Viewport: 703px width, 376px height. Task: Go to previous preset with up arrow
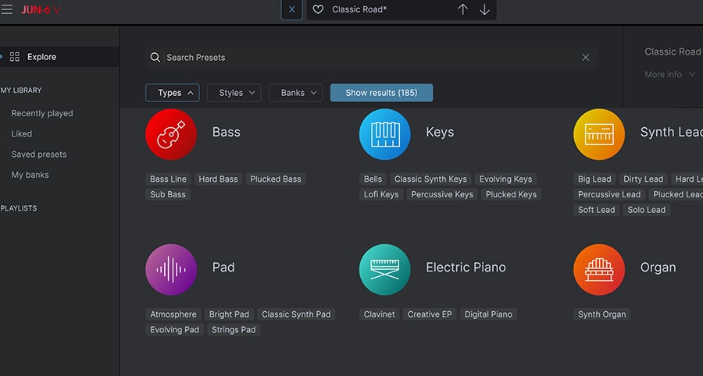point(462,9)
